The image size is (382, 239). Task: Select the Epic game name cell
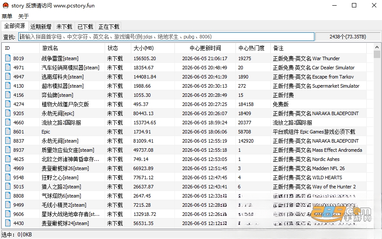(x=46, y=132)
